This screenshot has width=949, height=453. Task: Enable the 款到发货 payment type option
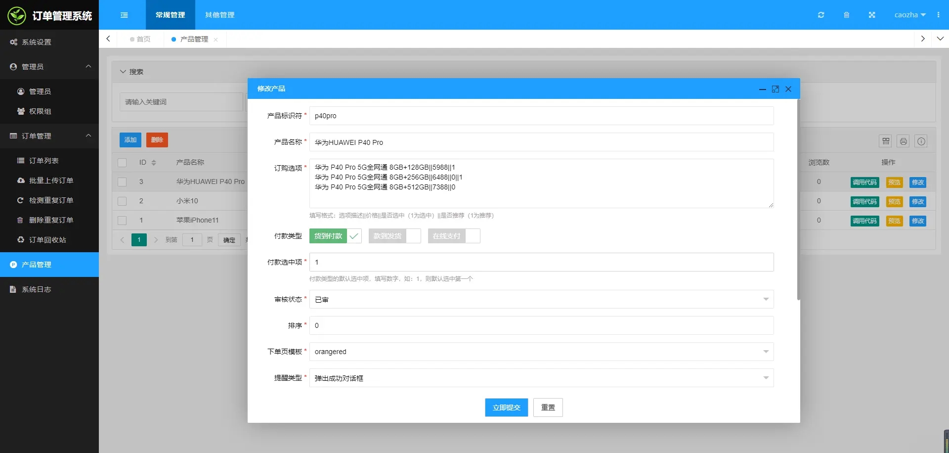click(x=394, y=236)
